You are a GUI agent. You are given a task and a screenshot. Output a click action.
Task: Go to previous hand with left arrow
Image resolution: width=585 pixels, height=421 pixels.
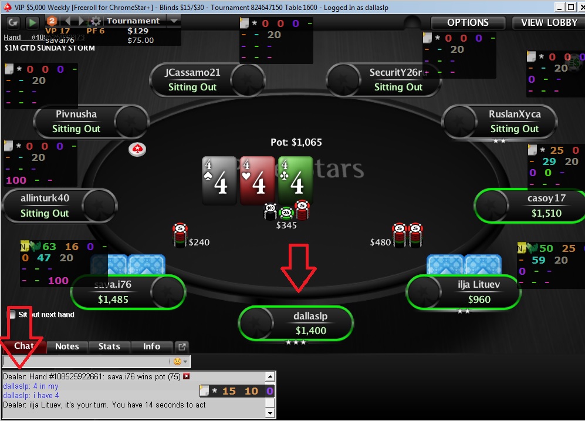(67, 21)
